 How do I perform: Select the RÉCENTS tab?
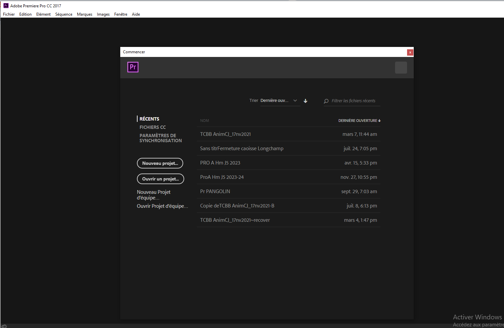pyautogui.click(x=149, y=119)
